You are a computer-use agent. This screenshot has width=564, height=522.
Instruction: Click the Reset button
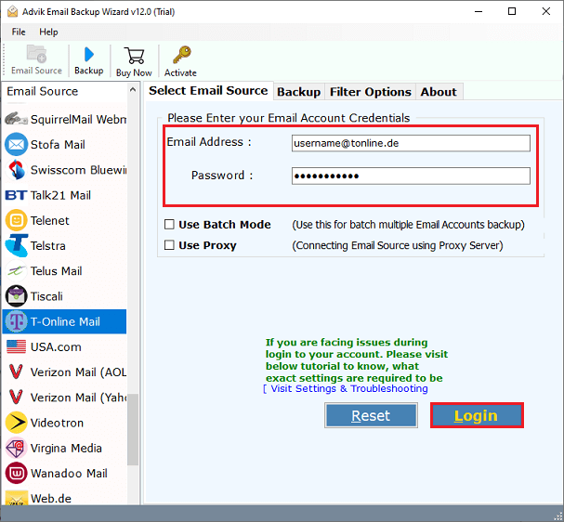(371, 415)
